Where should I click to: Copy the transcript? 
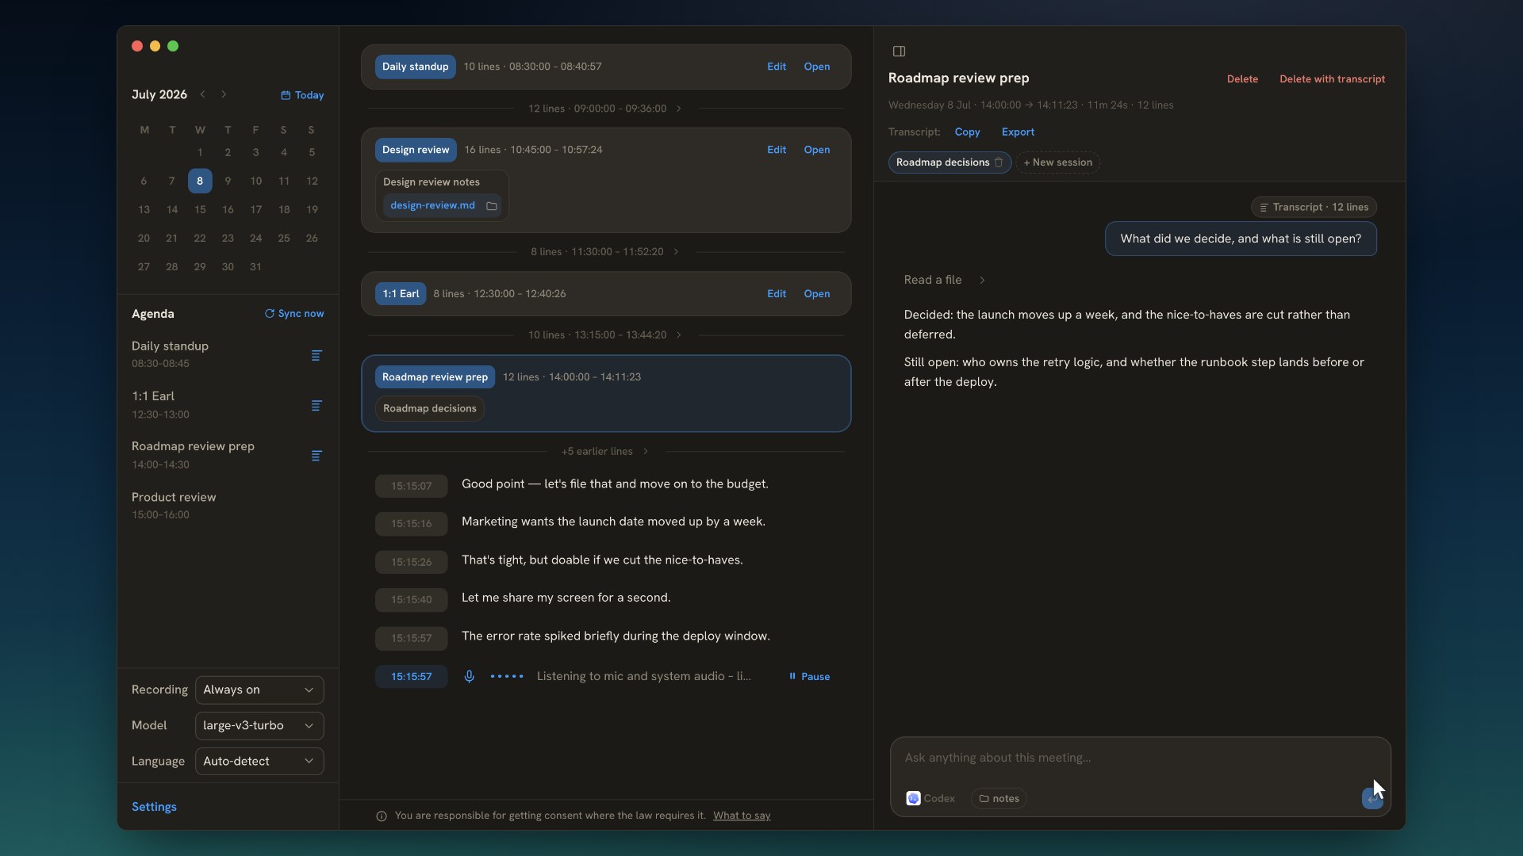[x=967, y=132]
